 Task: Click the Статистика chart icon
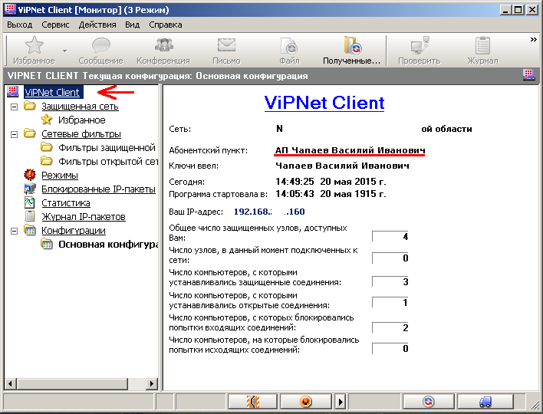[30, 202]
